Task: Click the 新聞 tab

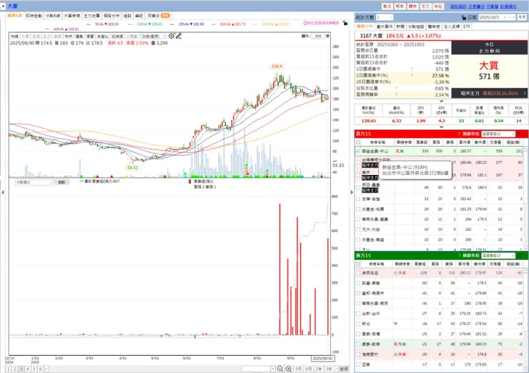Action: 400,26
